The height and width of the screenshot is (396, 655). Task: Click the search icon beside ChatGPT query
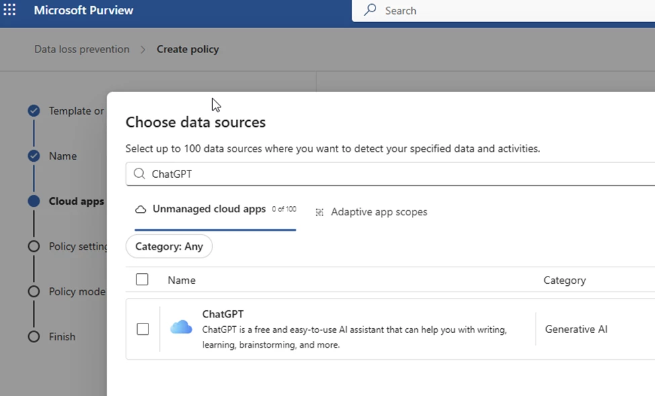pyautogui.click(x=139, y=174)
